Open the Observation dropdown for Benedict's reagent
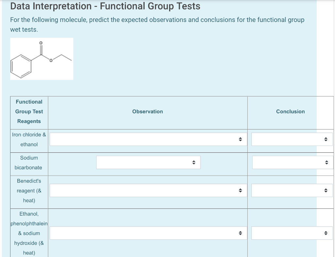 click(x=148, y=190)
